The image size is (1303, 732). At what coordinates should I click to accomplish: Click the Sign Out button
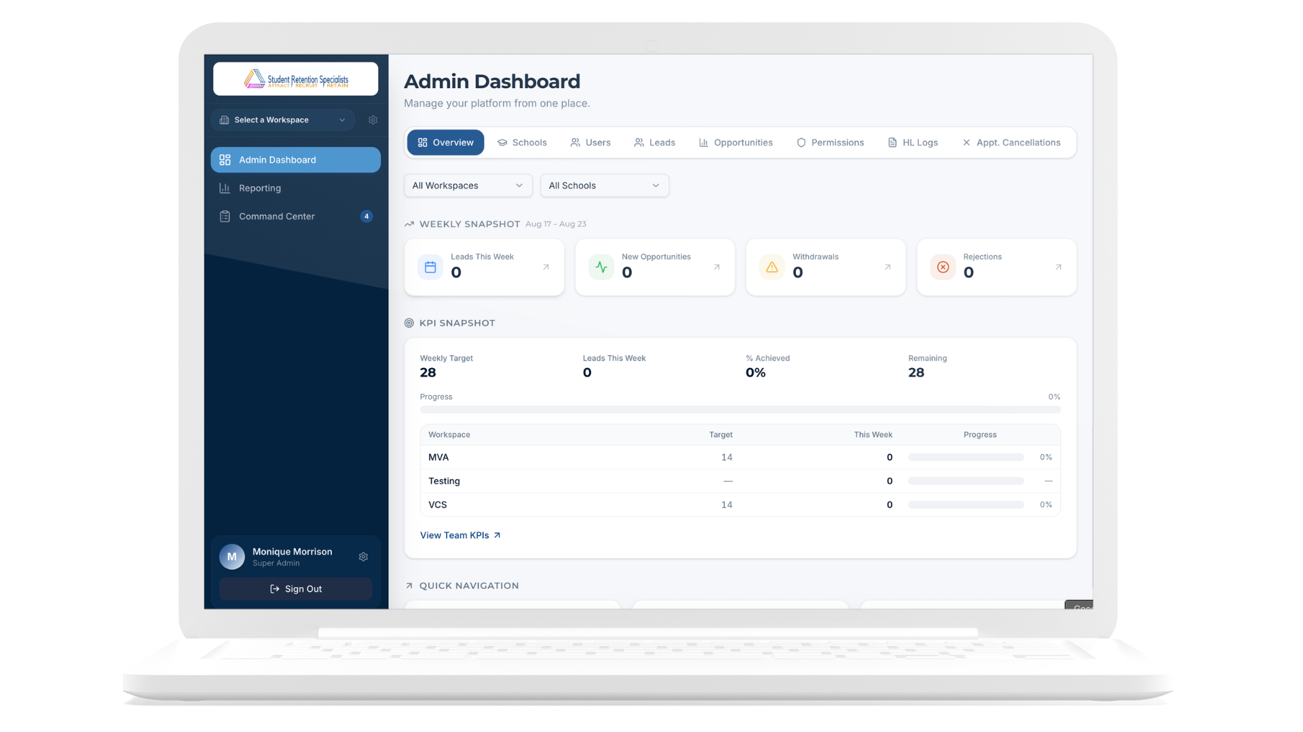[296, 589]
